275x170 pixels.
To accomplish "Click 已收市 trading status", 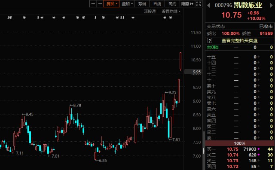I will coord(266,27).
